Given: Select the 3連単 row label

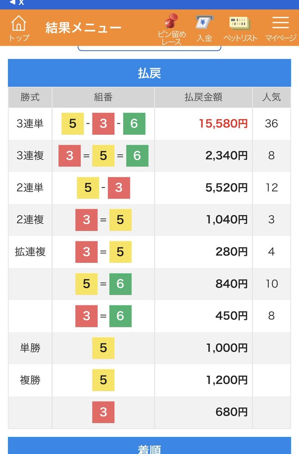Looking at the screenshot, I should 30,124.
